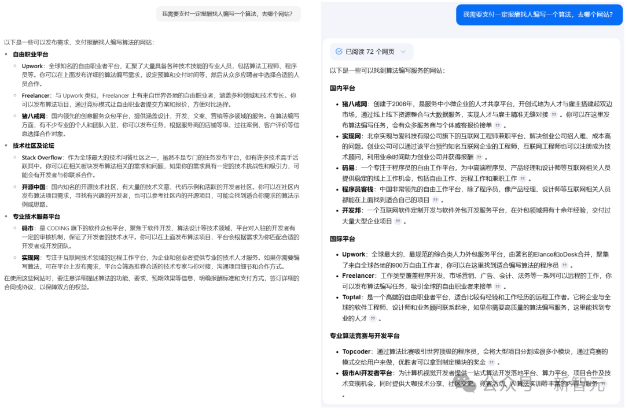Open the 已阅读 72 个网页 sources pill
Viewport: 625px width, 409px height.
(x=371, y=52)
